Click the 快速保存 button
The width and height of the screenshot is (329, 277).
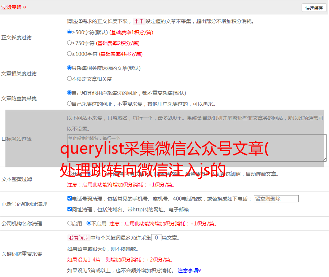pos(314,8)
